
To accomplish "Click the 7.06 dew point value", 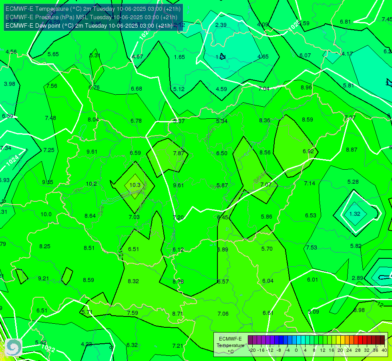I will pos(223,314).
